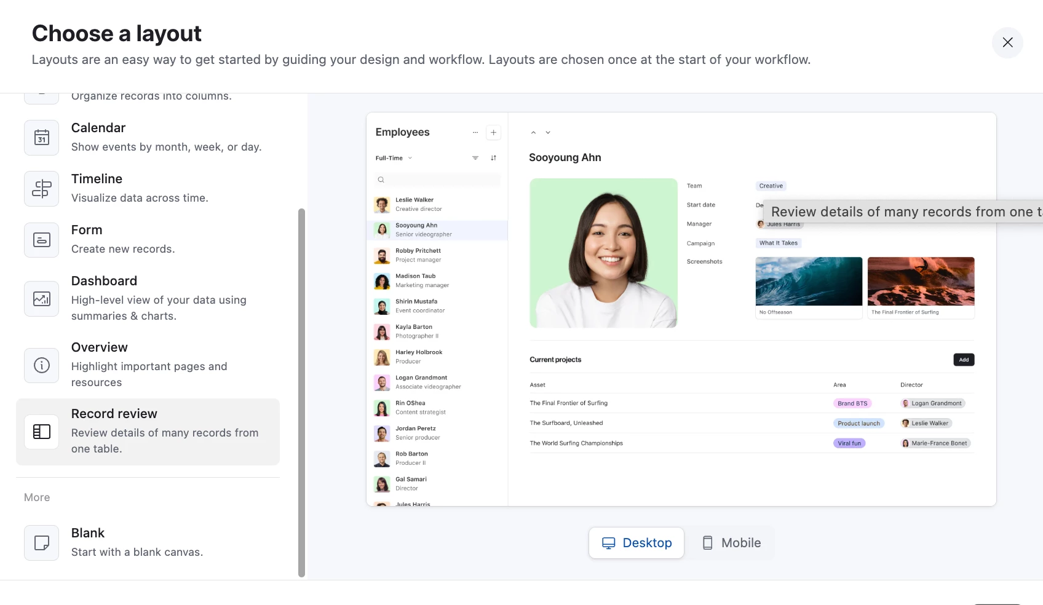Click the layout list scrollbar
This screenshot has height=605, width=1043.
[301, 392]
